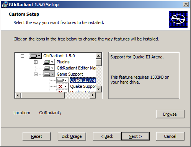Click the setup icon in the title bar
Viewport: 191px width, 147px height.
tap(5, 5)
